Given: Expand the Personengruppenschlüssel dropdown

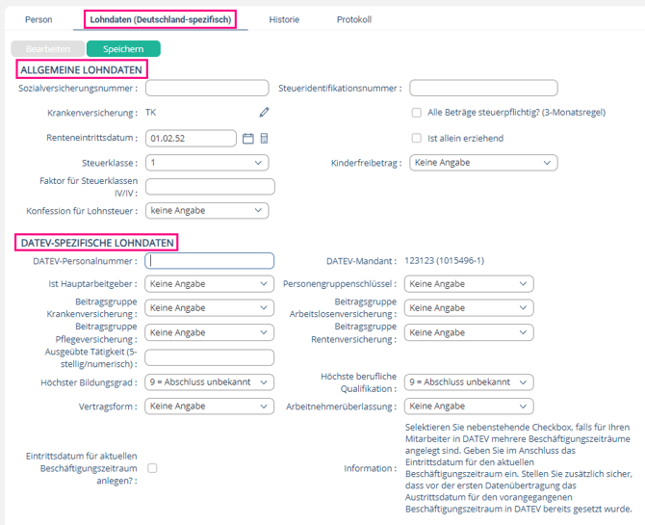Looking at the screenshot, I should click(x=468, y=284).
